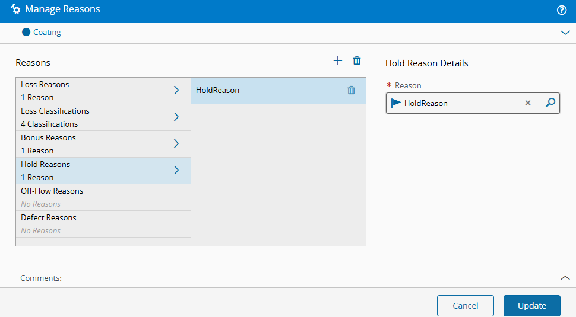Click the Update button
Screen dimensions: 576x317
pos(532,306)
